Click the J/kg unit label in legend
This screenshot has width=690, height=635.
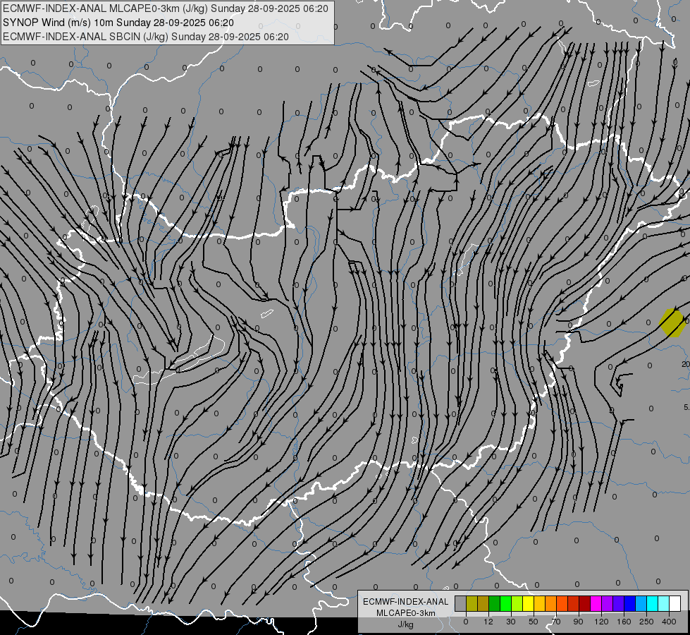[x=406, y=624]
